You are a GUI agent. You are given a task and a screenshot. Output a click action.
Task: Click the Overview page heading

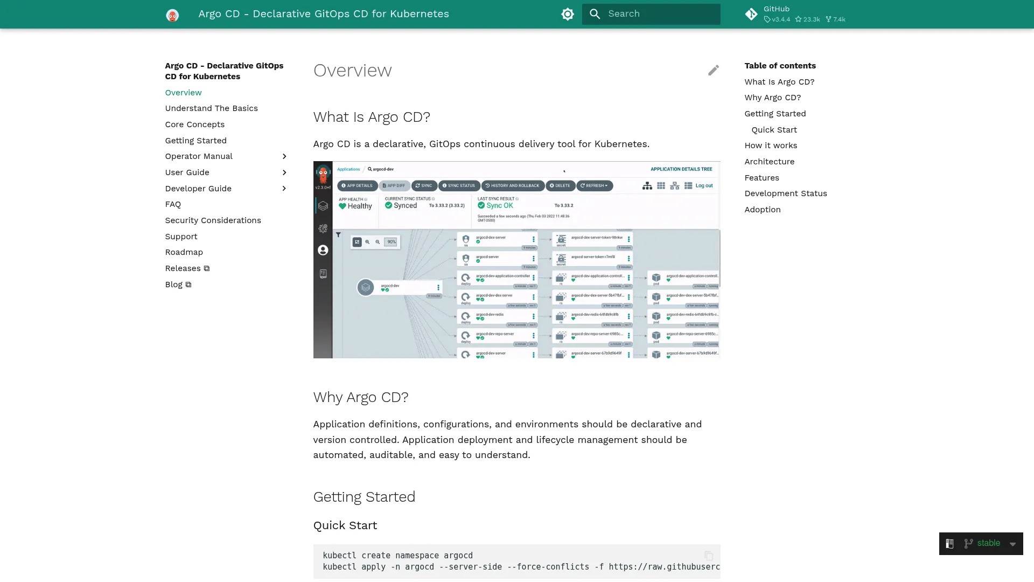click(352, 71)
